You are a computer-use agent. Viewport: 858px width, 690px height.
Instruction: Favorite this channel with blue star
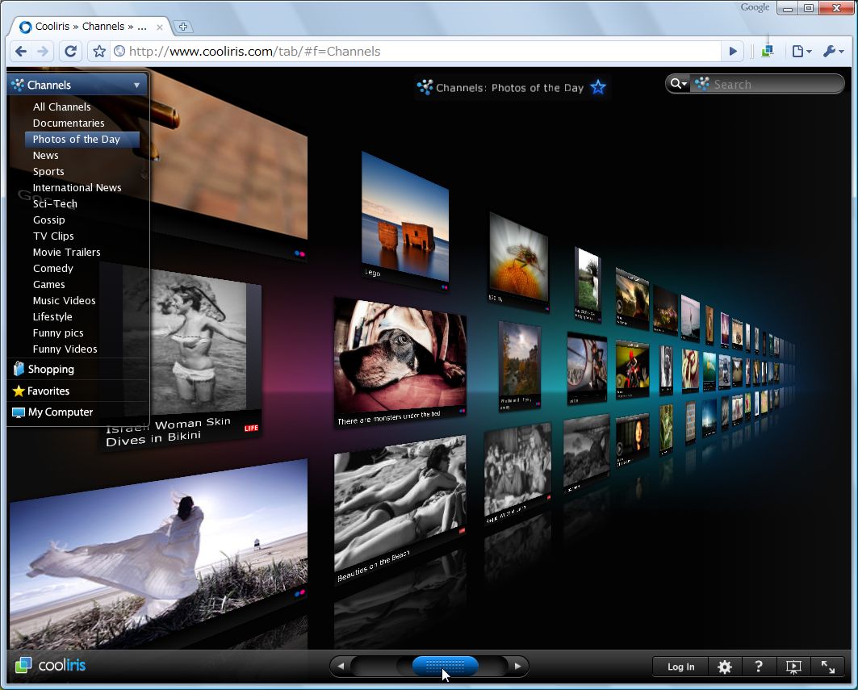598,87
